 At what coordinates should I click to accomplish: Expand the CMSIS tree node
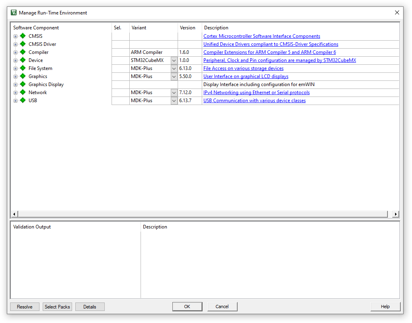15,36
